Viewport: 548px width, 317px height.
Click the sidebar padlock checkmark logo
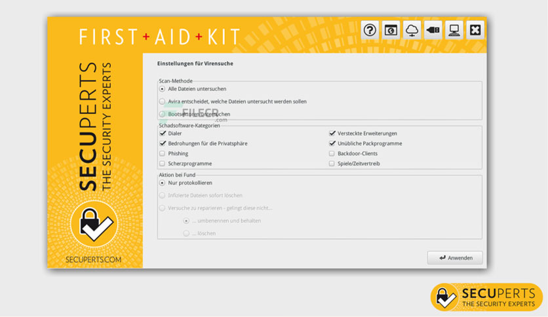coord(94,224)
